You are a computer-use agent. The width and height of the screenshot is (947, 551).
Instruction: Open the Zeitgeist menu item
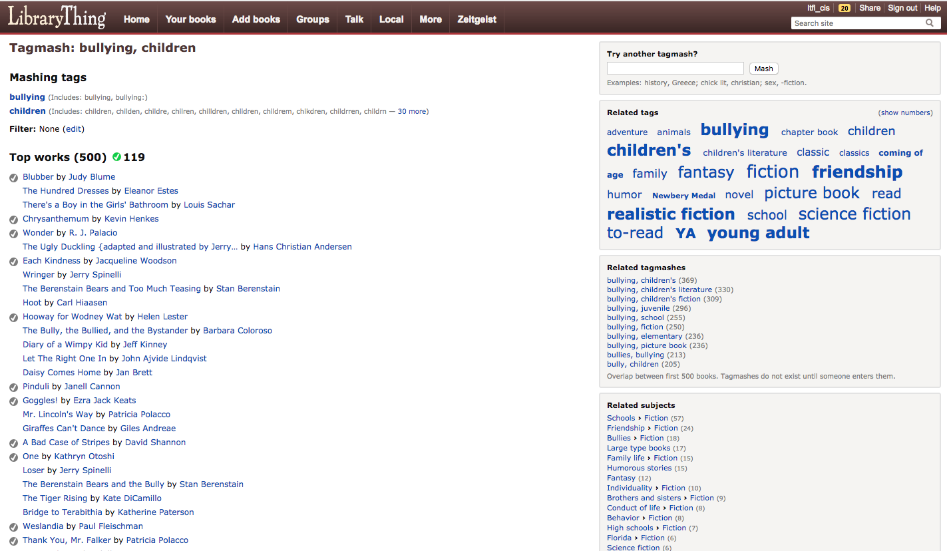476,19
